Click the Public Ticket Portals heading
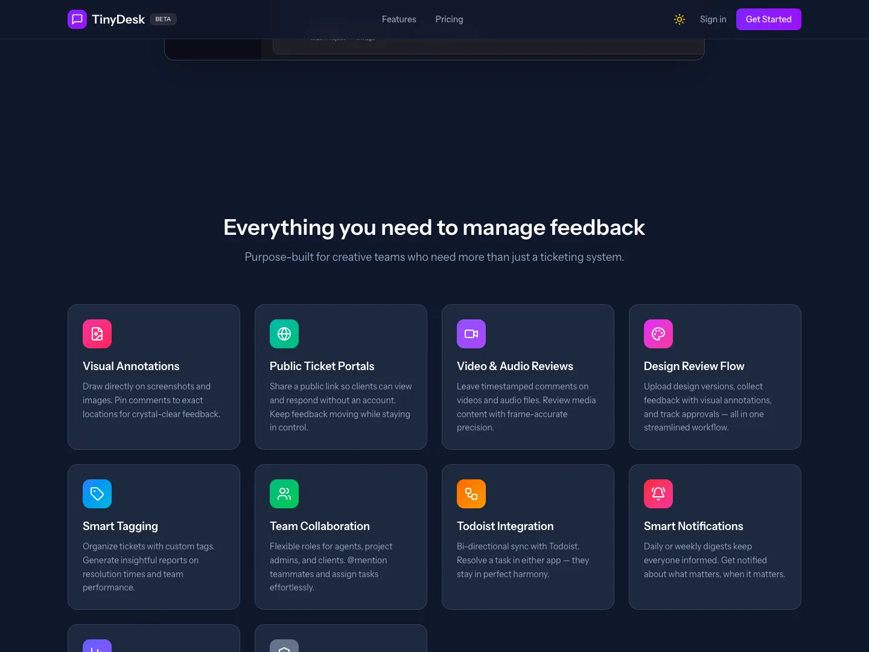Viewport: 869px width, 652px height. click(x=322, y=366)
